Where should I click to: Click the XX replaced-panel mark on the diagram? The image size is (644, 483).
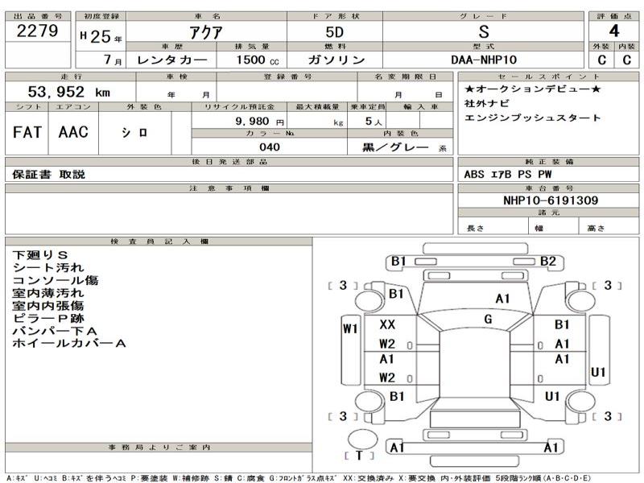coord(387,324)
